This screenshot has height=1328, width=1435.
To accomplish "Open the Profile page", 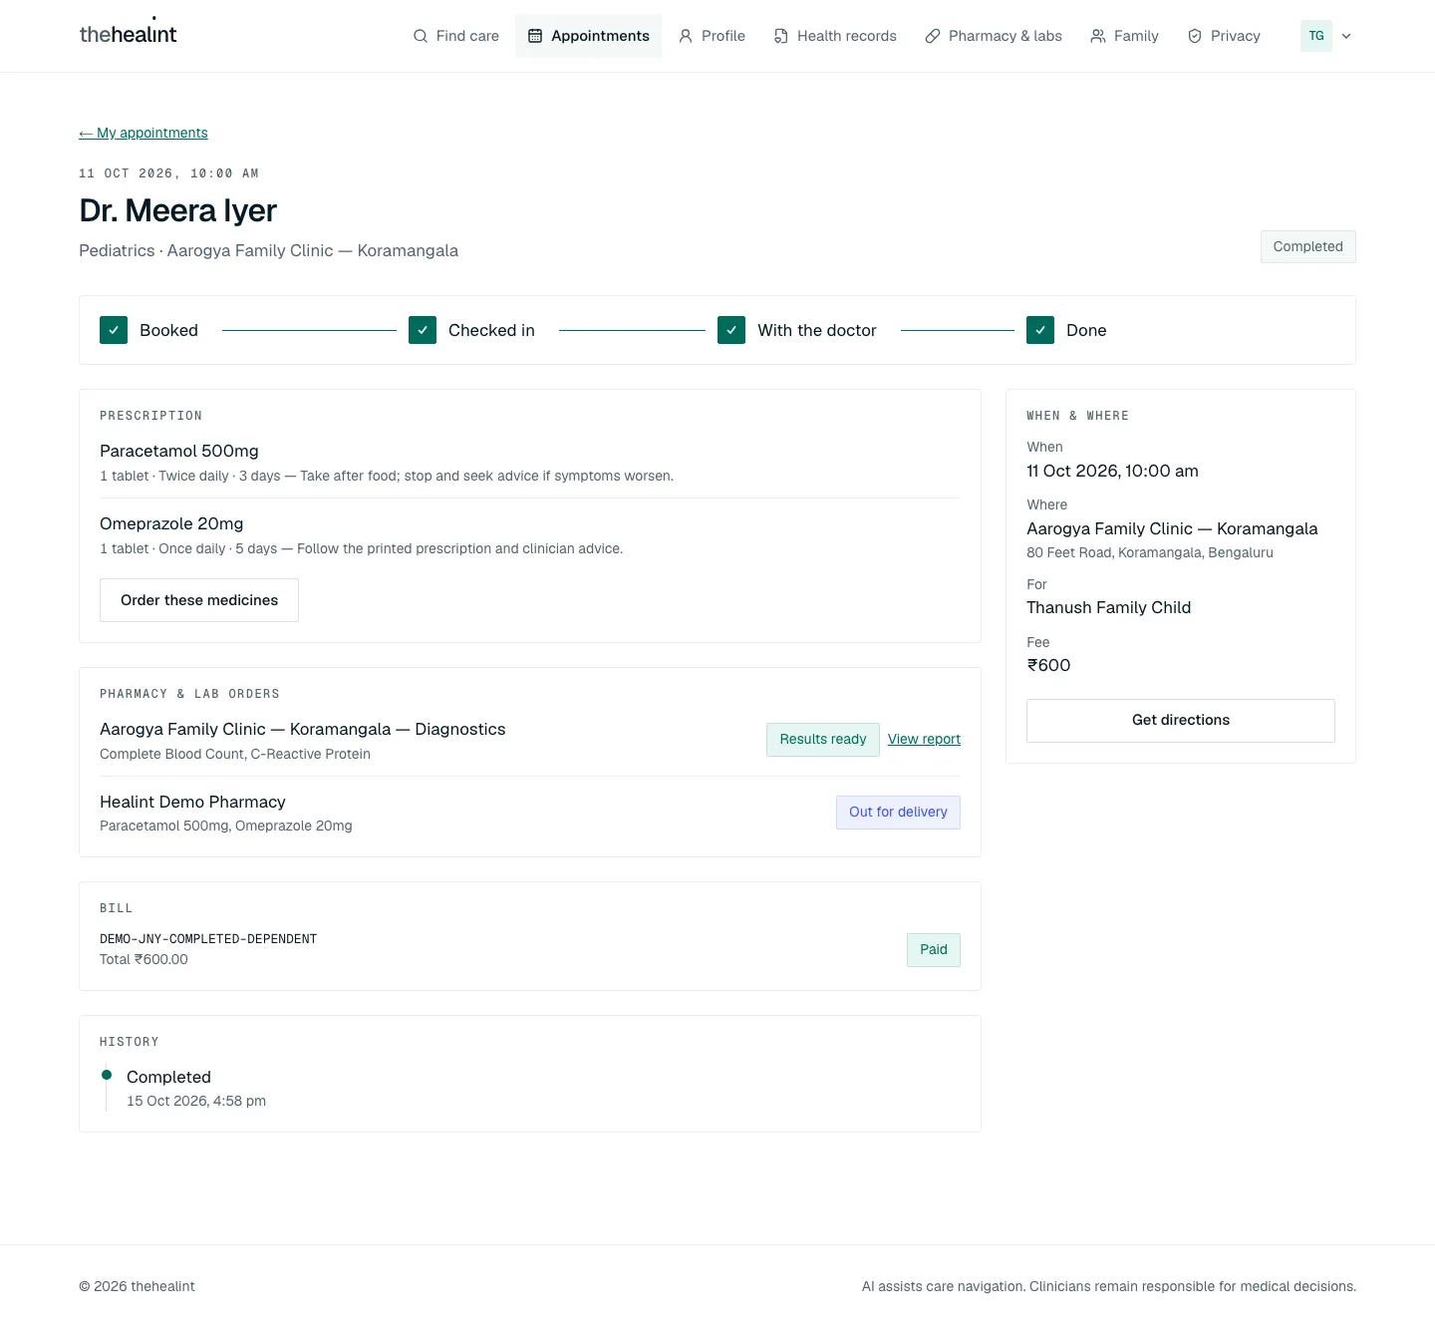I will (x=712, y=36).
